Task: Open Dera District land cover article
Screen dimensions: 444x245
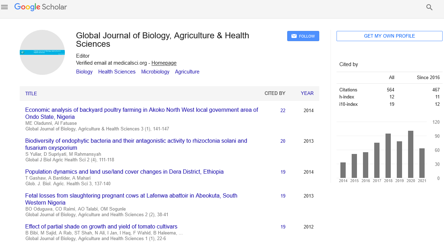Action: coord(124,172)
